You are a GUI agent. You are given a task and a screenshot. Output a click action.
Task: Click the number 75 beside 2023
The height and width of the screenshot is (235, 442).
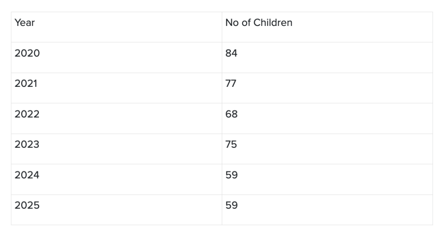(231, 144)
